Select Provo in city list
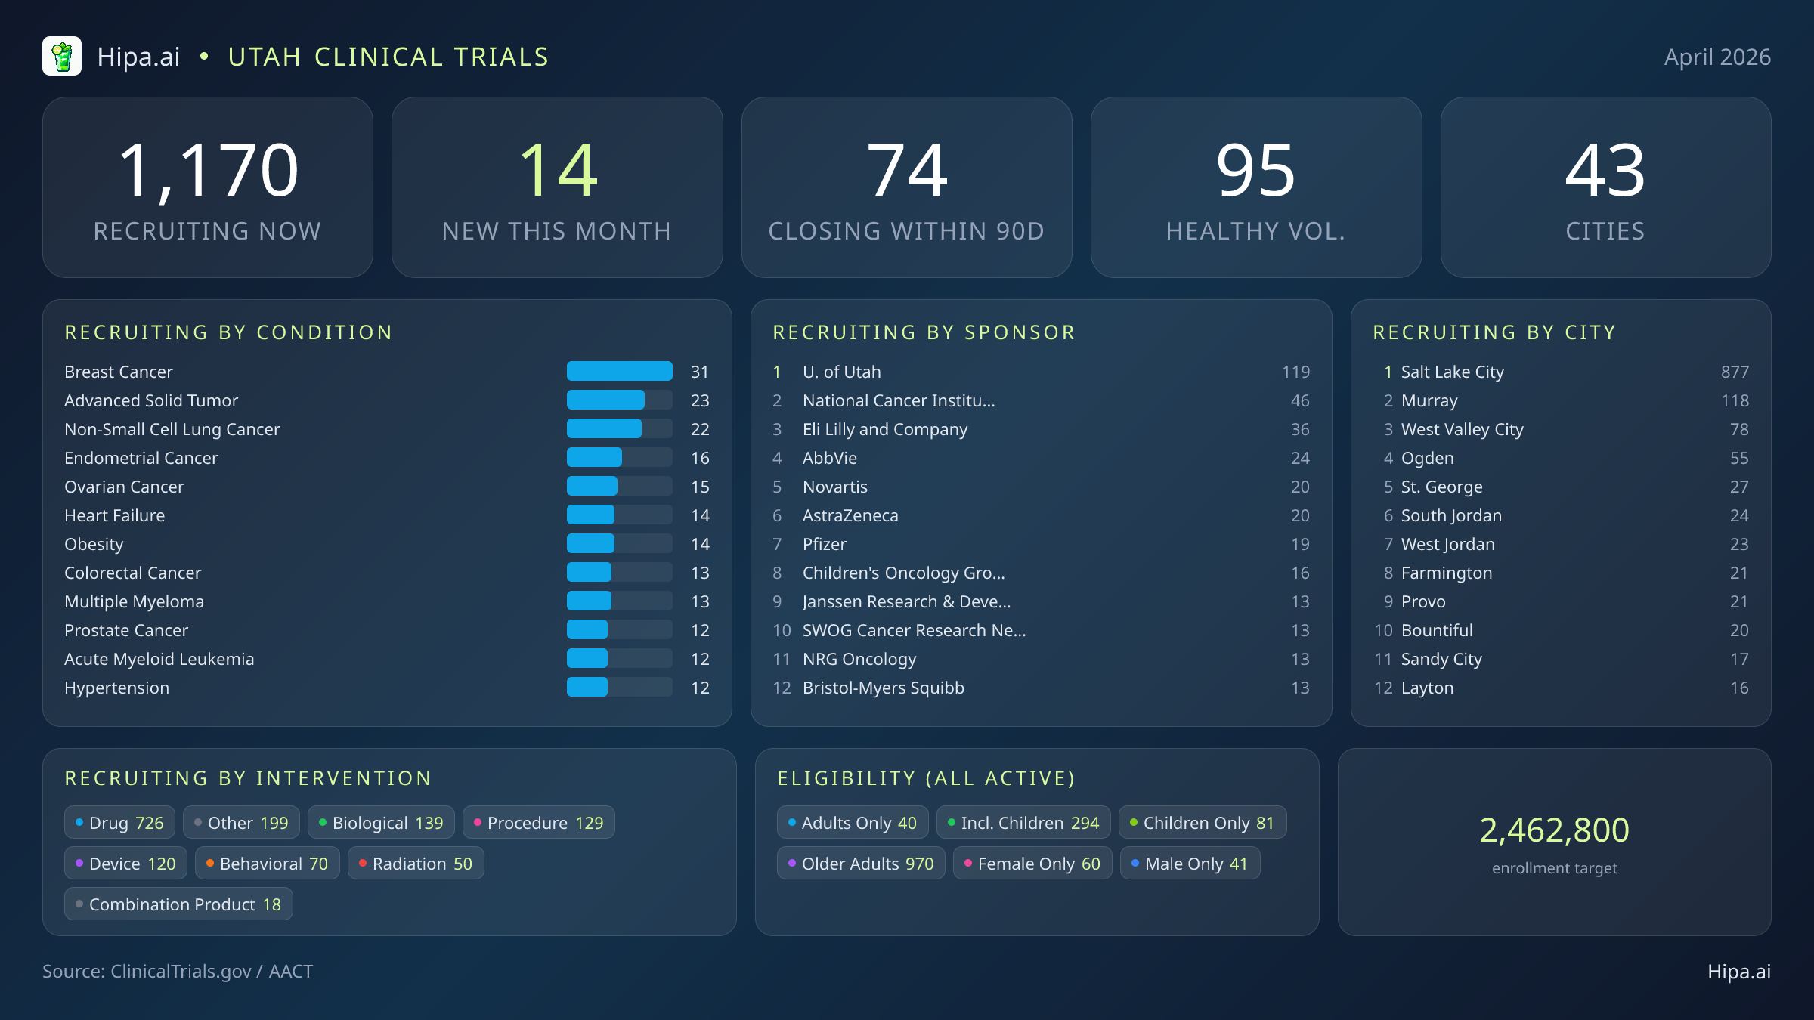The image size is (1814, 1020). 1561,601
